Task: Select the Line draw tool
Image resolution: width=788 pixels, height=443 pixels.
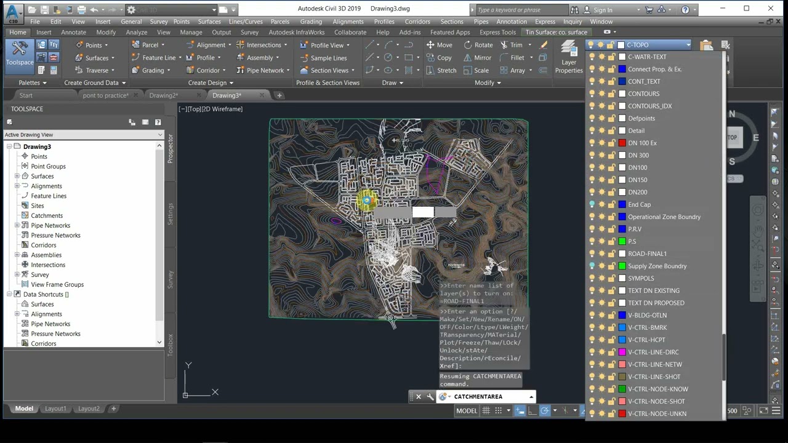Action: pos(369,45)
